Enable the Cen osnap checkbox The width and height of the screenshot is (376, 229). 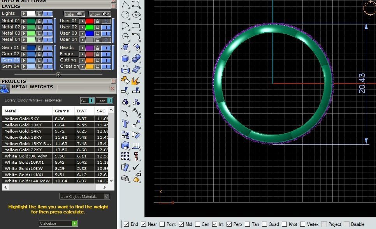(x=197, y=224)
